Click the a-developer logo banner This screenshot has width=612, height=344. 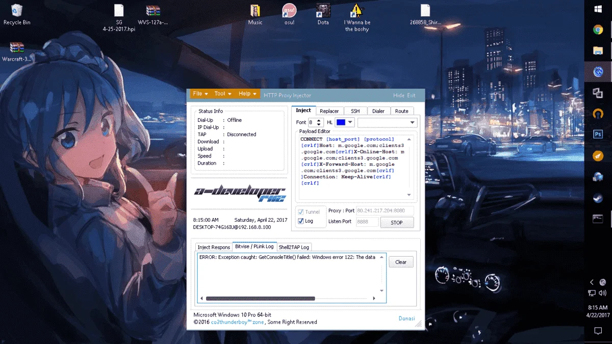point(240,193)
